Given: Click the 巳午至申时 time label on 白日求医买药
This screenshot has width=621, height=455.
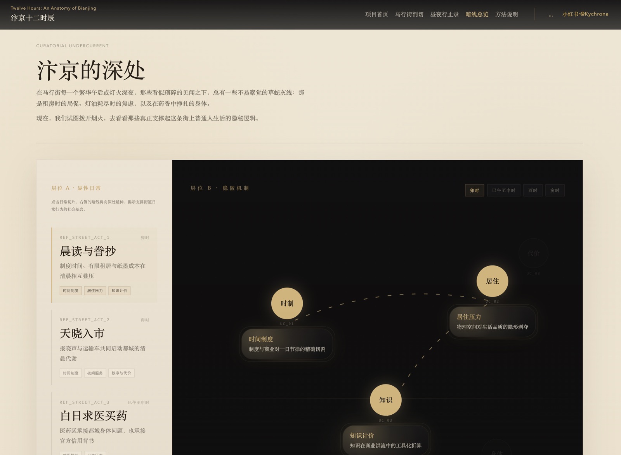Looking at the screenshot, I should [139, 402].
